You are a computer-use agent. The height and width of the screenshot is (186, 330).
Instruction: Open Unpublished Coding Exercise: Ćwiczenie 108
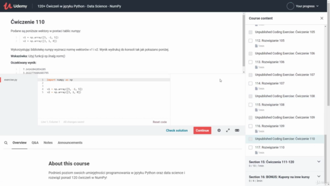(285, 96)
